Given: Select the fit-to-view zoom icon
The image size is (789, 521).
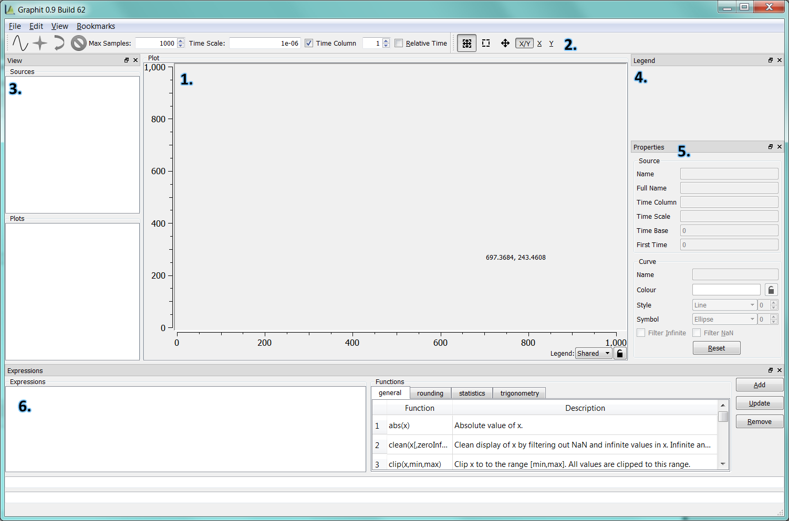Looking at the screenshot, I should point(466,44).
